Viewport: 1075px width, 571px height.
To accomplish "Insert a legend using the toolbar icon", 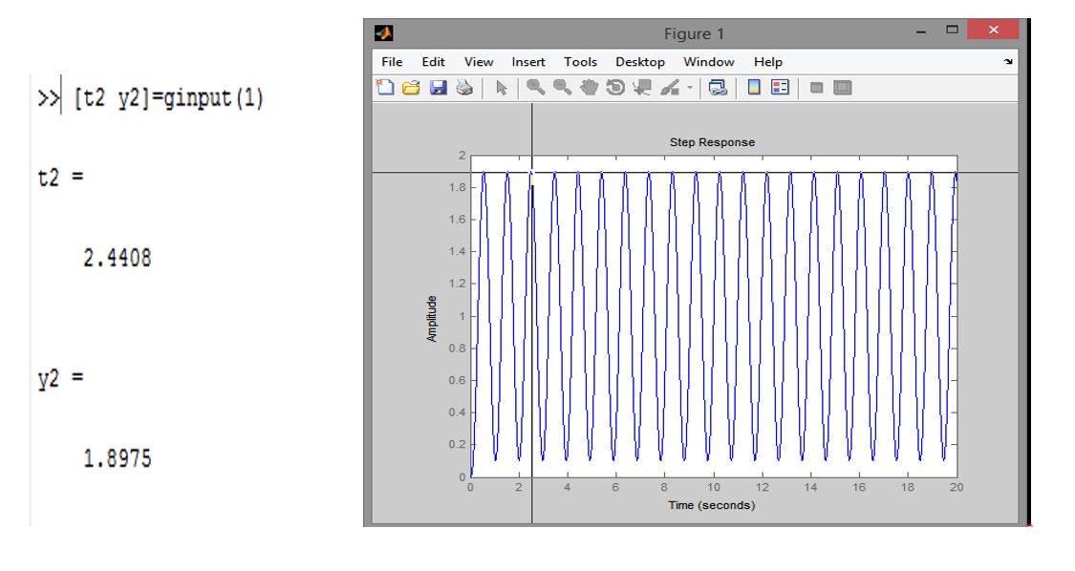I will click(x=780, y=87).
